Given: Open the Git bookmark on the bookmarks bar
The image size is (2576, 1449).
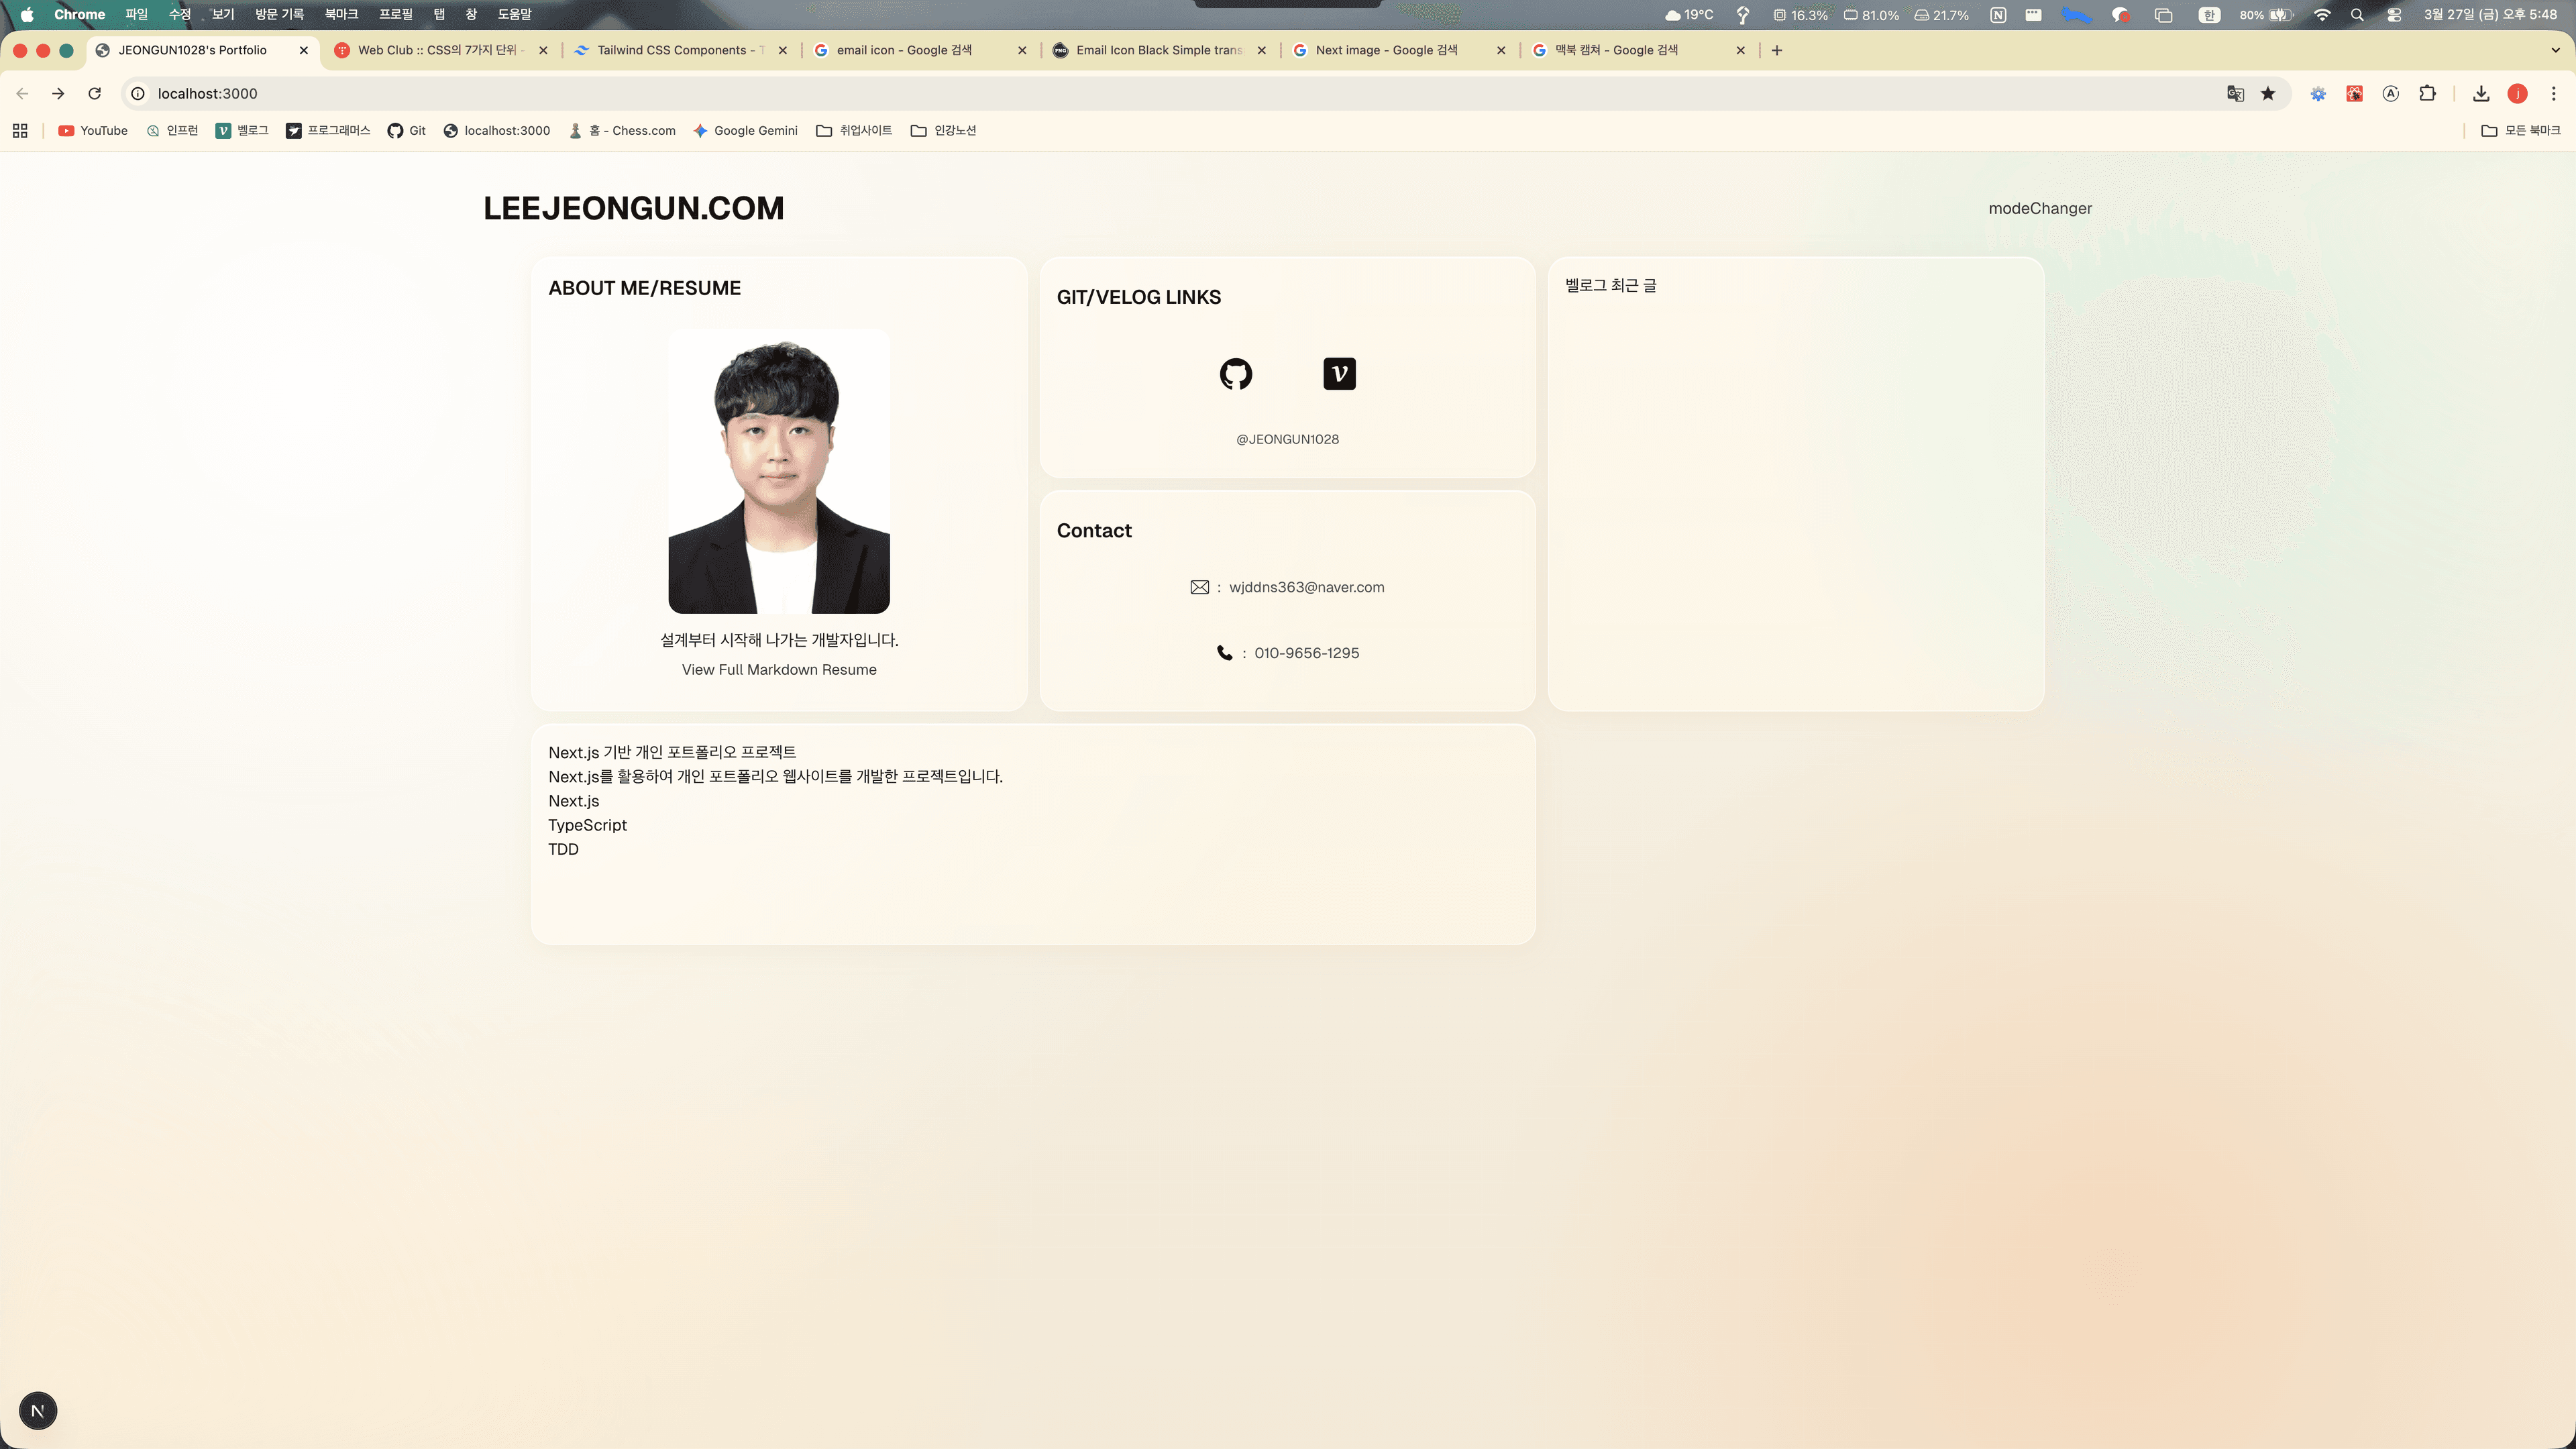Looking at the screenshot, I should pyautogui.click(x=406, y=130).
